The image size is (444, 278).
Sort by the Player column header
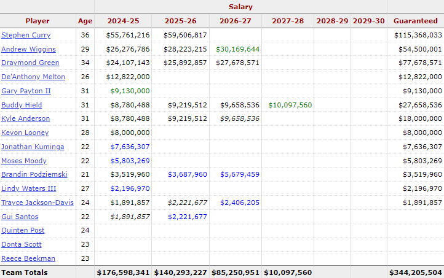coord(38,21)
